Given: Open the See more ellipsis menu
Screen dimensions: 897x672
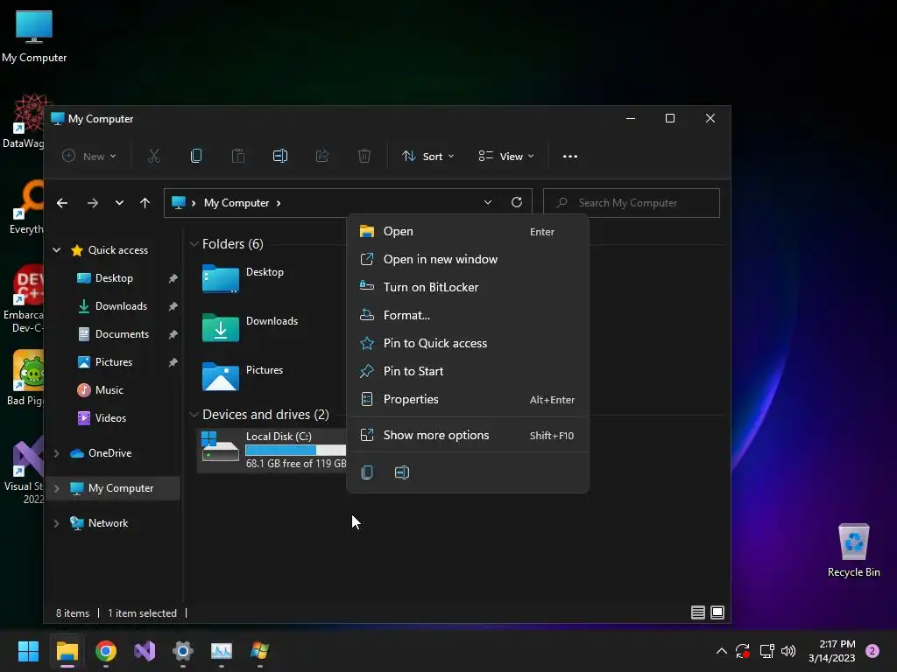Looking at the screenshot, I should pyautogui.click(x=569, y=157).
